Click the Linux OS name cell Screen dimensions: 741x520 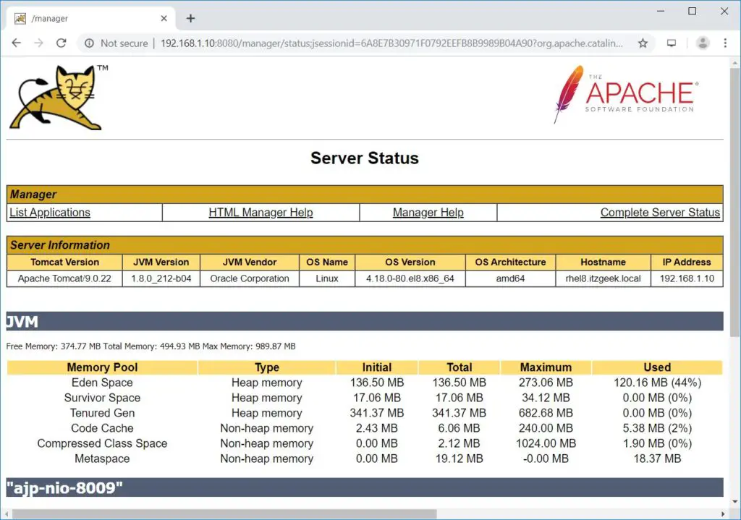tap(327, 278)
